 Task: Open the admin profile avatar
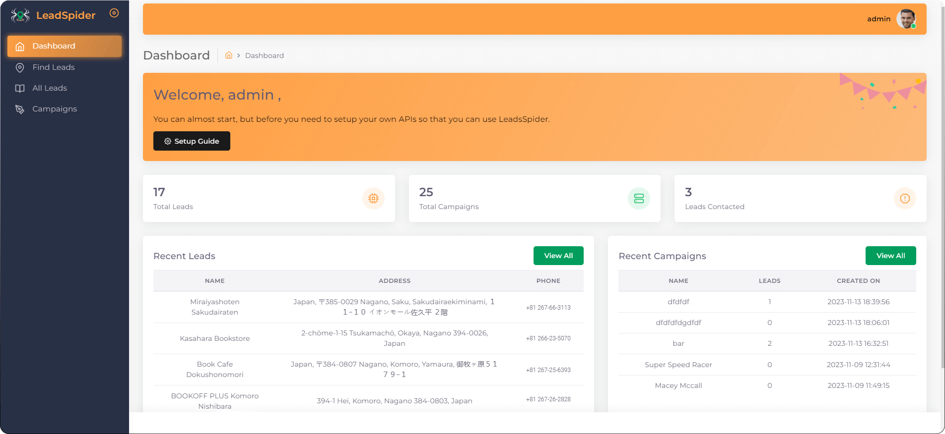[x=906, y=19]
